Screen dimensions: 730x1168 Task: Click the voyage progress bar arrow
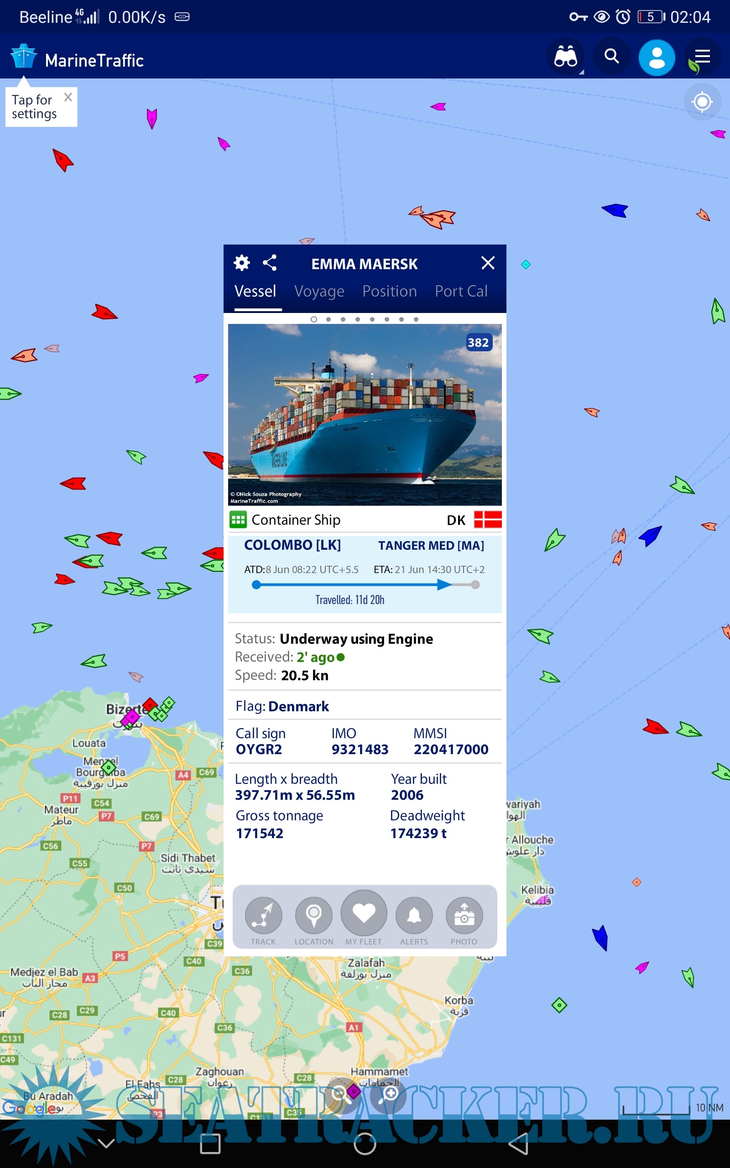[x=443, y=585]
